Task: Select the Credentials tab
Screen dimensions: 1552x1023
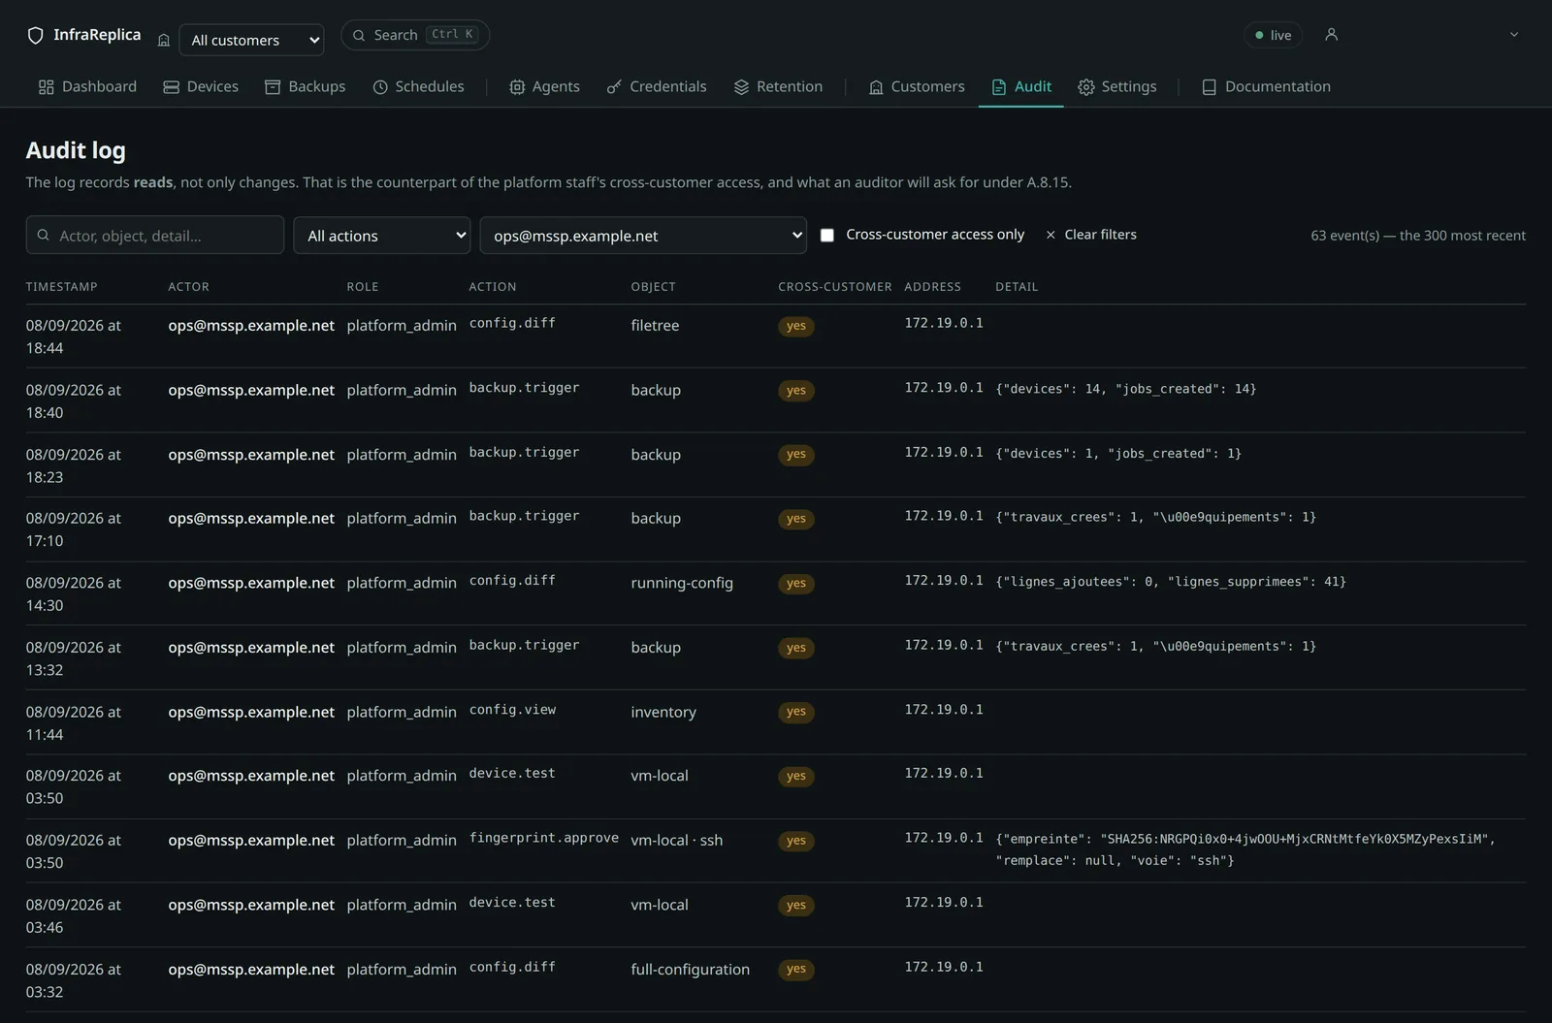Action: [657, 86]
